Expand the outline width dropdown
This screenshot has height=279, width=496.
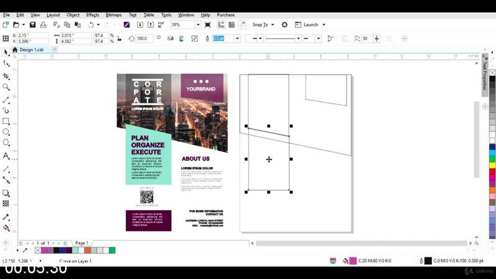click(x=237, y=38)
